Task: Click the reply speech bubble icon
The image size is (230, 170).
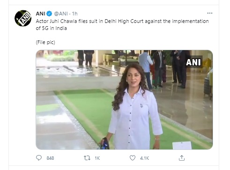Action: [x=39, y=158]
